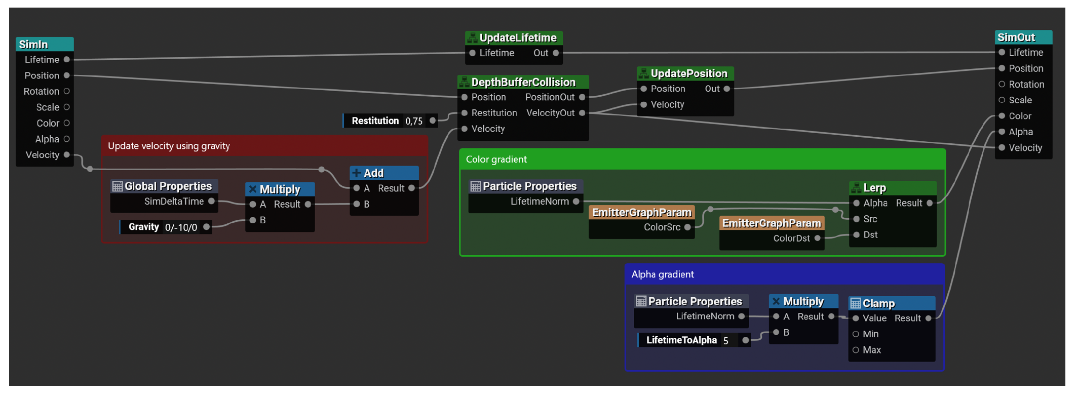The height and width of the screenshot is (396, 1076).
Task: Select the SimOut node title
Action: [x=1023, y=37]
